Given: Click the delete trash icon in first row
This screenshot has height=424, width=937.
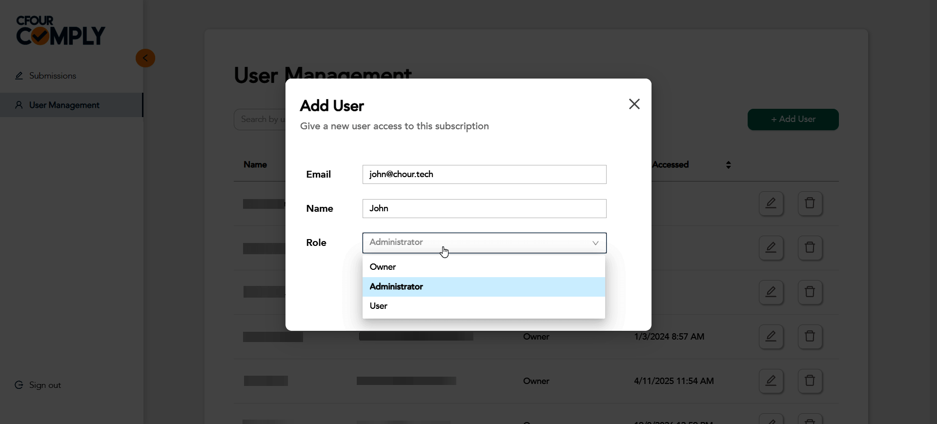Looking at the screenshot, I should pos(810,203).
